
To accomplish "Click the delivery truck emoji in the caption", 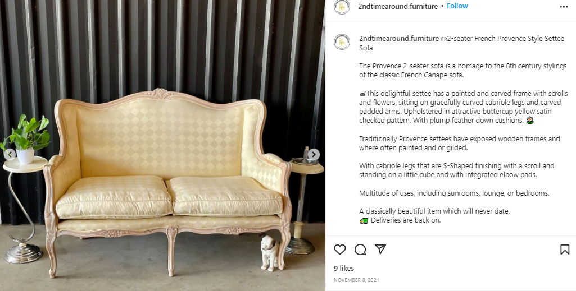I will coord(364,220).
